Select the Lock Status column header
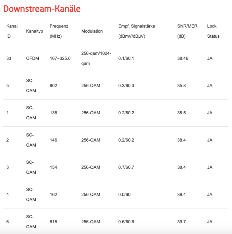Screen dimensions: 232x234 (x=213, y=31)
